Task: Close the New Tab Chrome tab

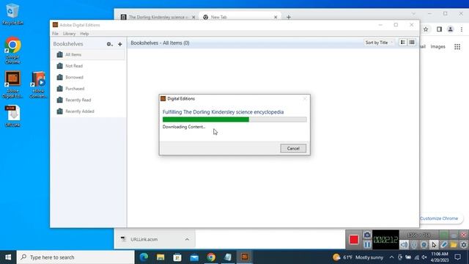Action: [276, 17]
